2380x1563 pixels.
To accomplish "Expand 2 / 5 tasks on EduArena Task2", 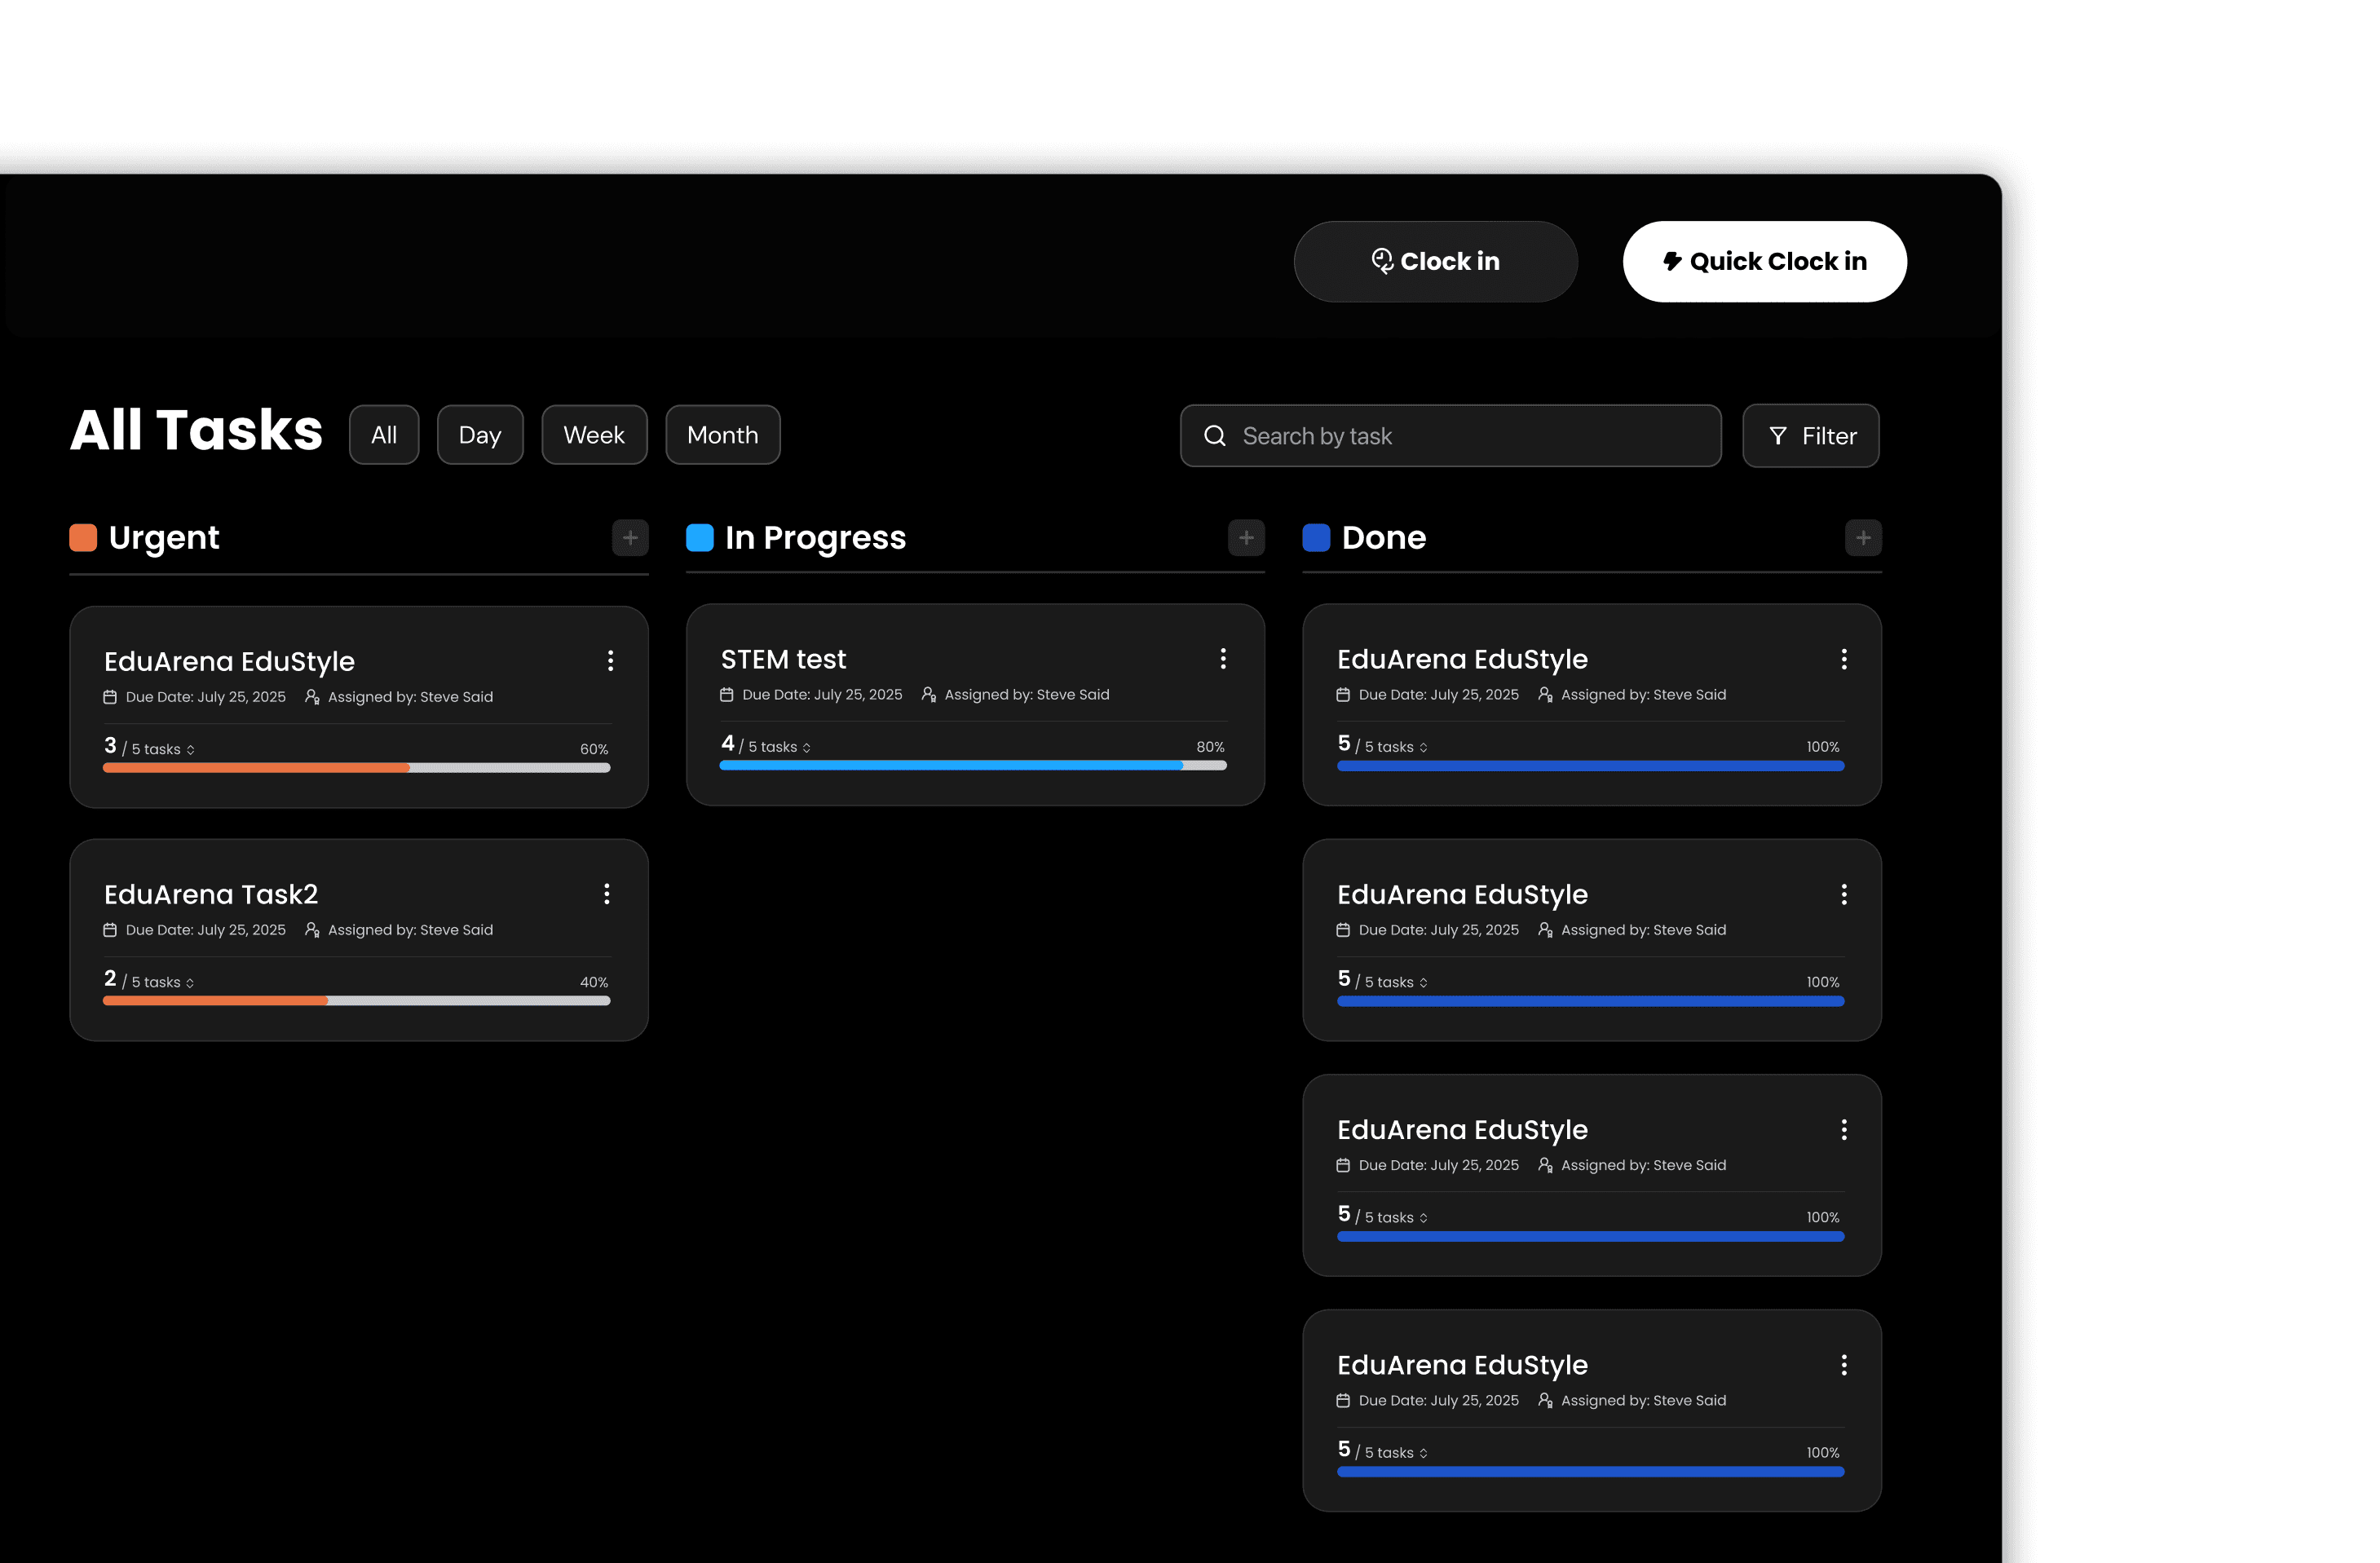I will (190, 983).
